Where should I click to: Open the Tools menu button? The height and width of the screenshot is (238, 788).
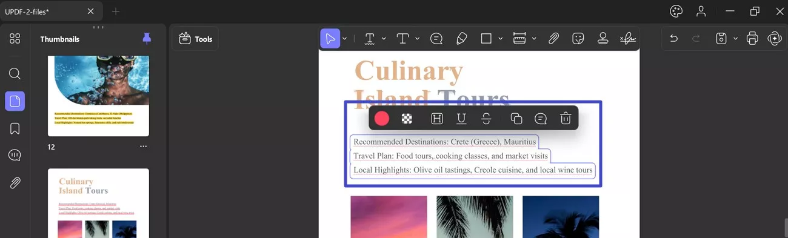196,39
